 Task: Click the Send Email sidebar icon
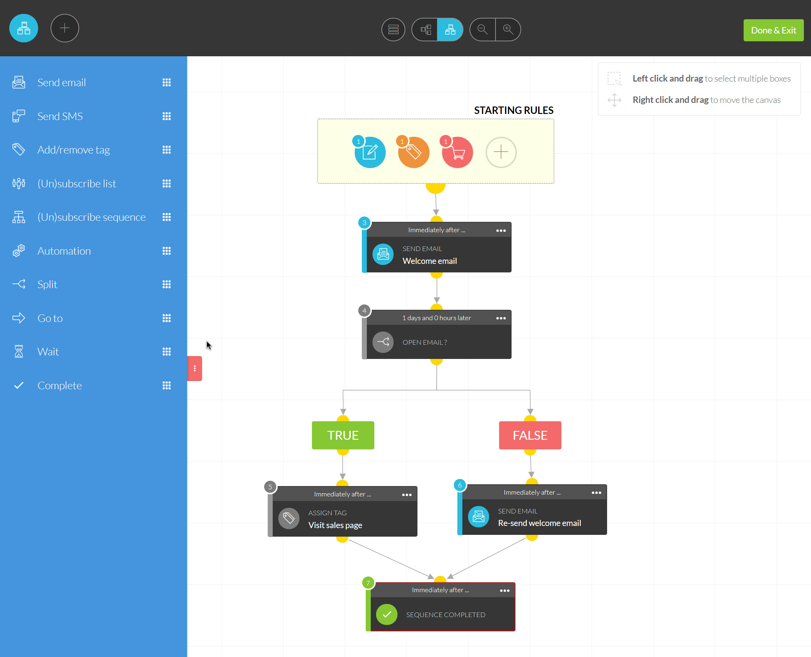(x=18, y=82)
